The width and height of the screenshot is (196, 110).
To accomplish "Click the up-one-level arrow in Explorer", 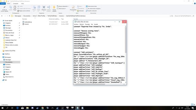I will point(9,16).
